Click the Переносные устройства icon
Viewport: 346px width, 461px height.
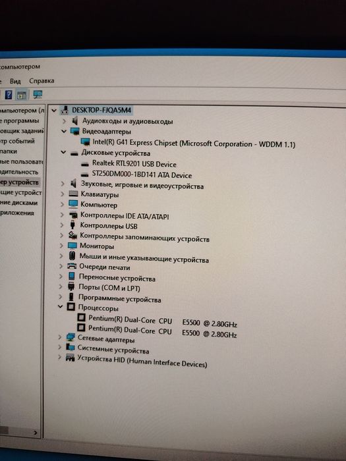click(x=71, y=277)
